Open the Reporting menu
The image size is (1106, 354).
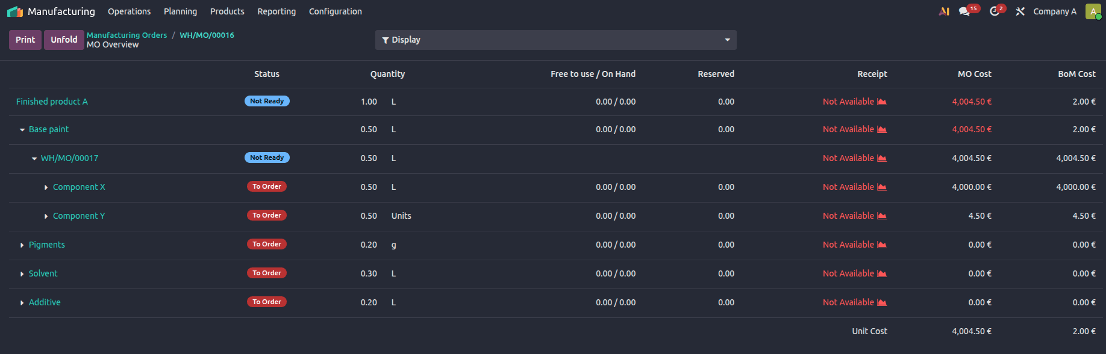click(x=276, y=11)
